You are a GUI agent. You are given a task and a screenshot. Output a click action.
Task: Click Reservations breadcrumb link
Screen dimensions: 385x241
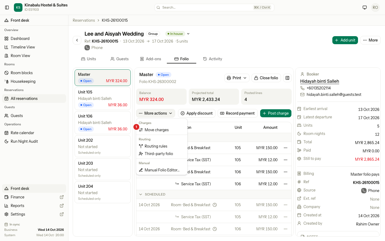(84, 20)
